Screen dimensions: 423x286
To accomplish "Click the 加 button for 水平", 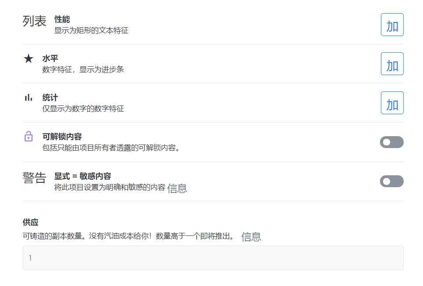I will (392, 64).
